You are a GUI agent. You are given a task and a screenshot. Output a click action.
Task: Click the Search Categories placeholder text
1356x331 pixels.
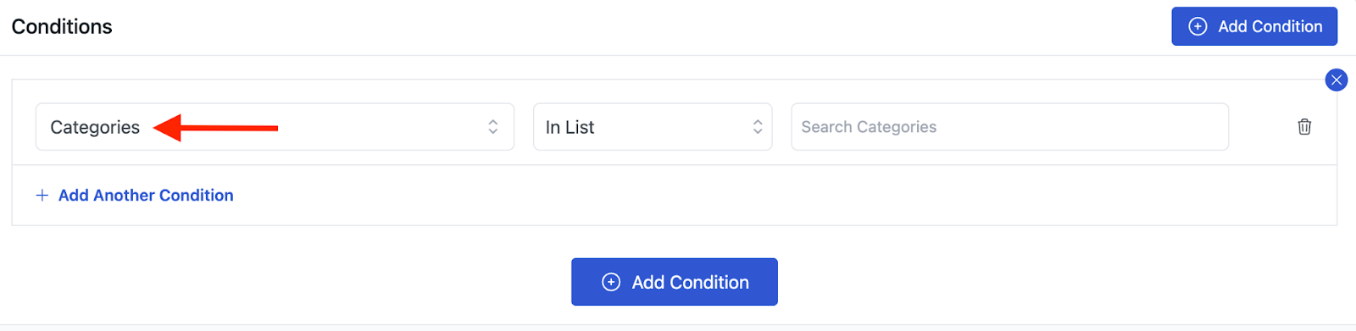click(x=869, y=127)
